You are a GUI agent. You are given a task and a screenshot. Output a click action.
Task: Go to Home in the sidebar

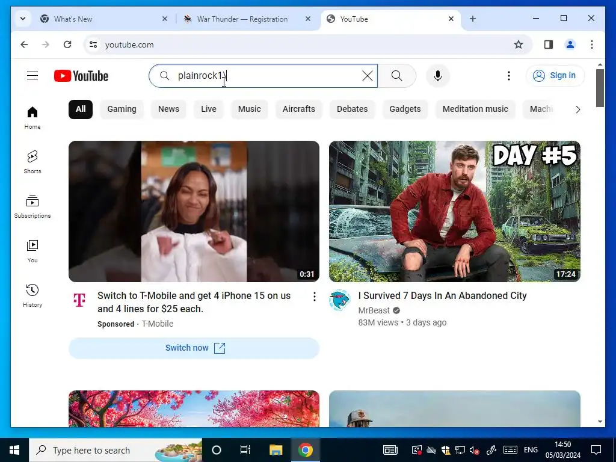[x=32, y=117]
